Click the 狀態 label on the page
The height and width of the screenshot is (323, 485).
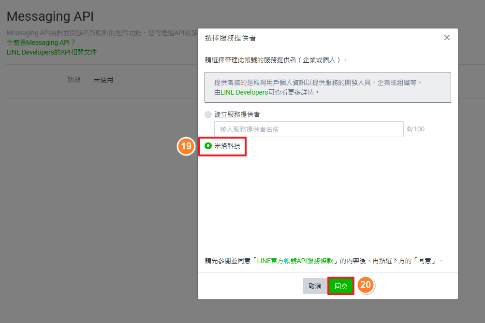point(74,80)
